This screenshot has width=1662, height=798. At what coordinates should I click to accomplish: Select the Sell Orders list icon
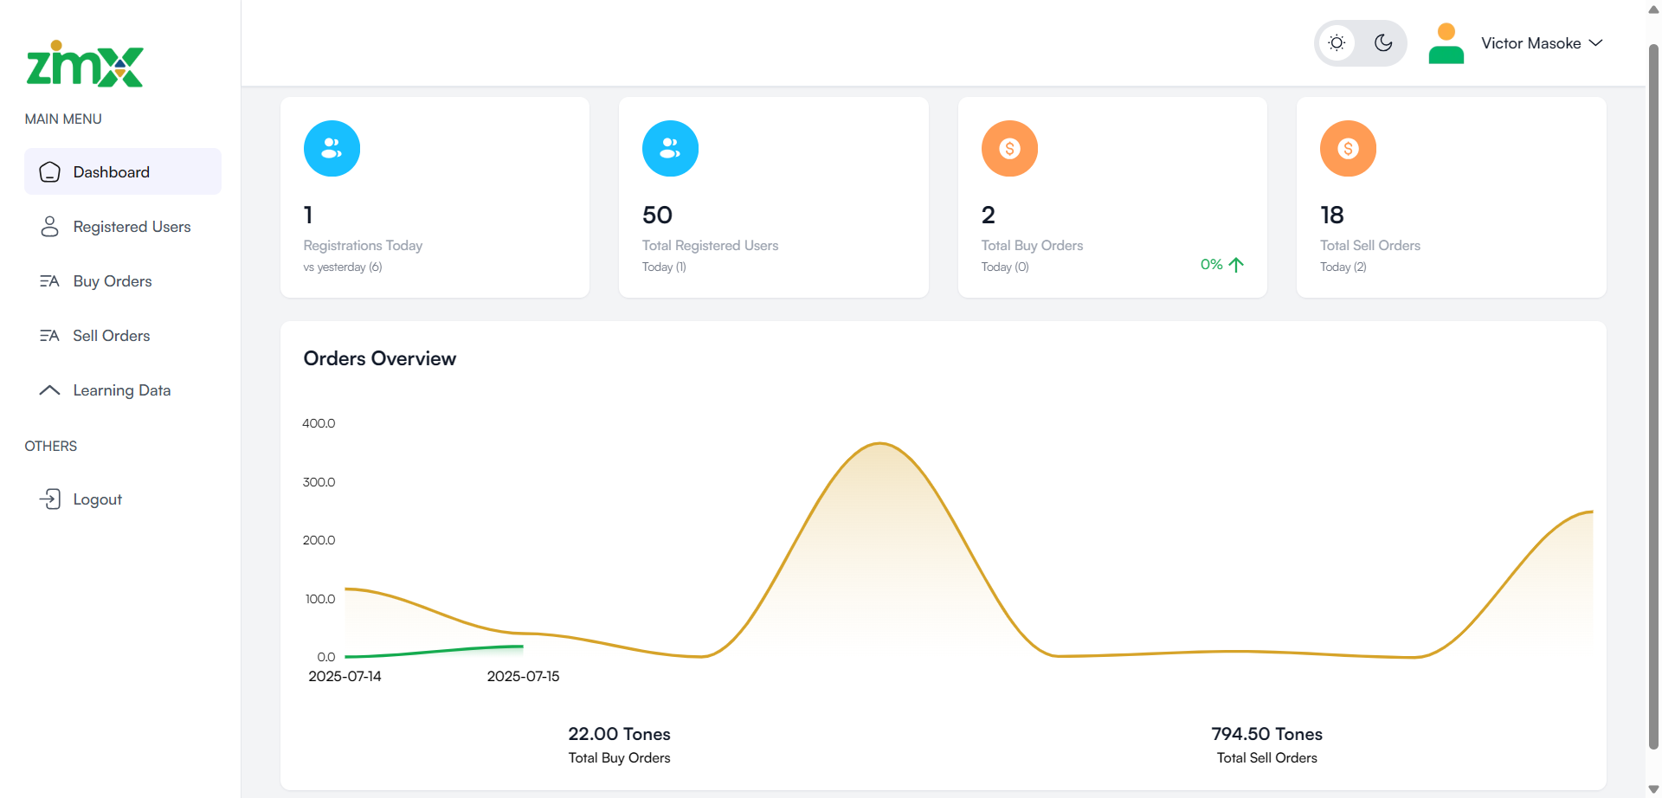coord(49,336)
